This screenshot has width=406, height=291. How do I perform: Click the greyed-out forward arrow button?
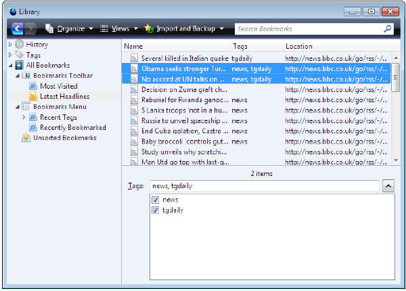(30, 28)
